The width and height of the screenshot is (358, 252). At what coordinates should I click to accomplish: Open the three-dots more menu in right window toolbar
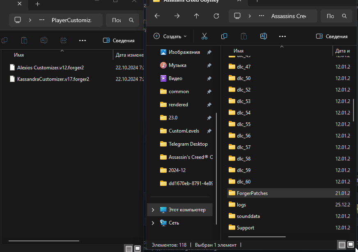[x=282, y=36]
